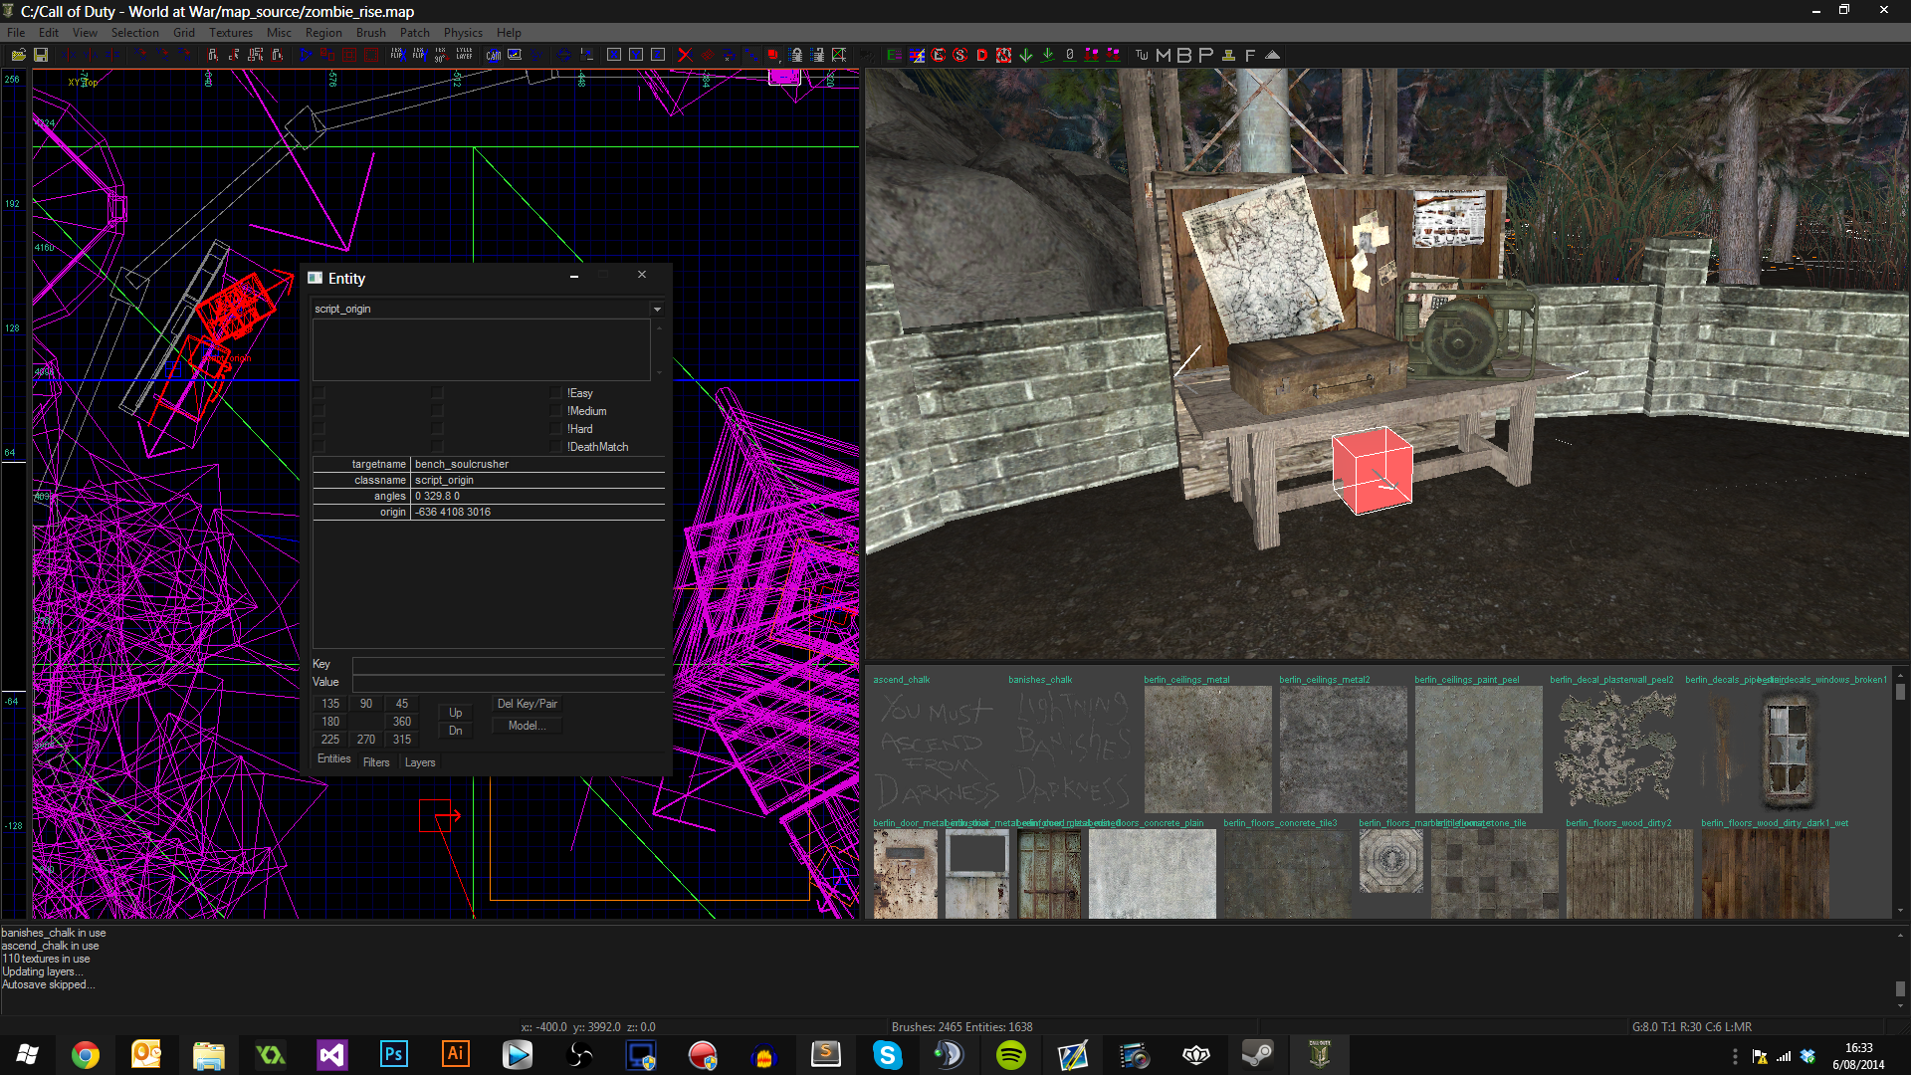Click the P toolbar icon
The image size is (1911, 1075).
point(1206,55)
